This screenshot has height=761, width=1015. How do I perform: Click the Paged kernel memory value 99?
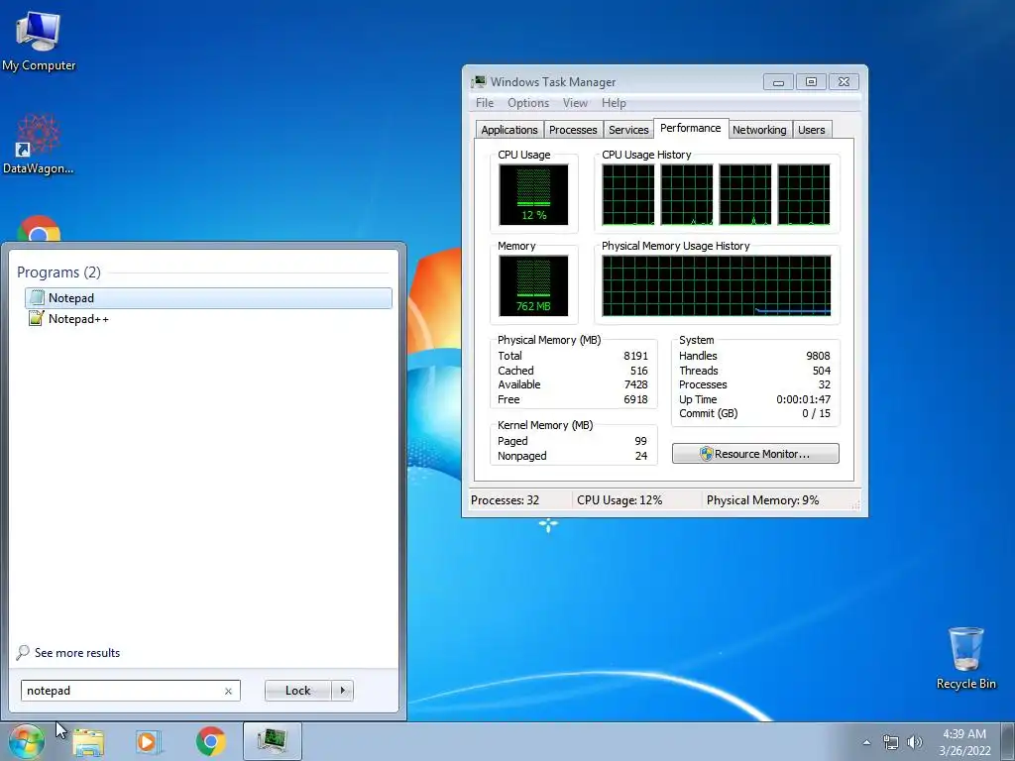click(641, 441)
